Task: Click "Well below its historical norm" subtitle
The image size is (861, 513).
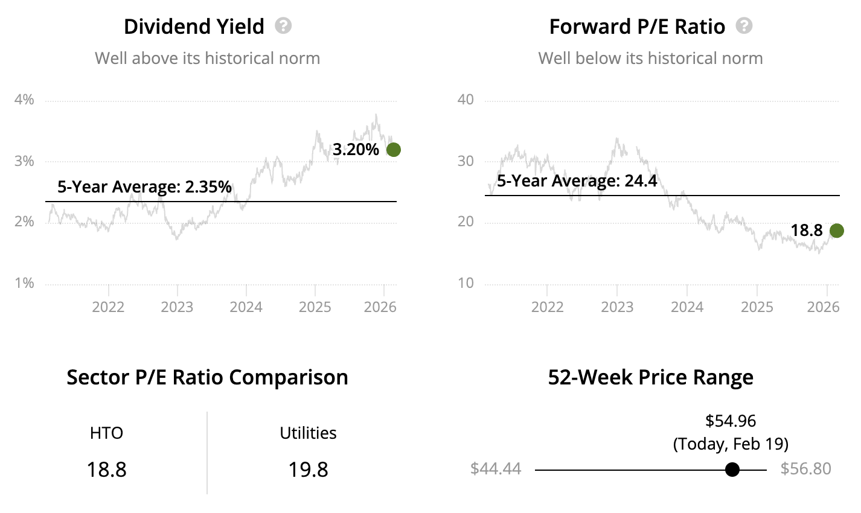Action: click(x=650, y=59)
